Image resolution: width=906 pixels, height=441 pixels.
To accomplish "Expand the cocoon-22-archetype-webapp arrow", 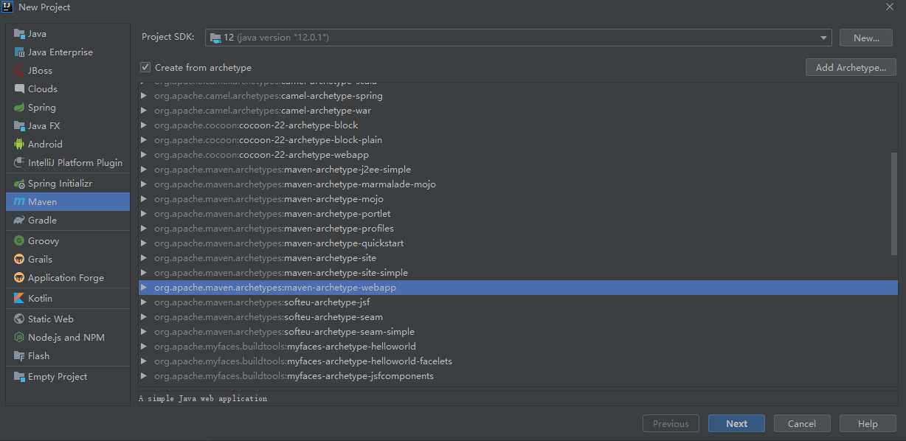I will 144,155.
